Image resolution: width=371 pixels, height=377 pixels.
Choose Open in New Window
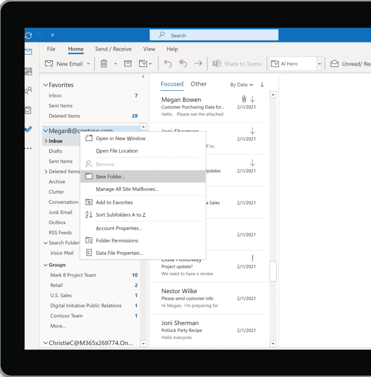tap(143, 138)
